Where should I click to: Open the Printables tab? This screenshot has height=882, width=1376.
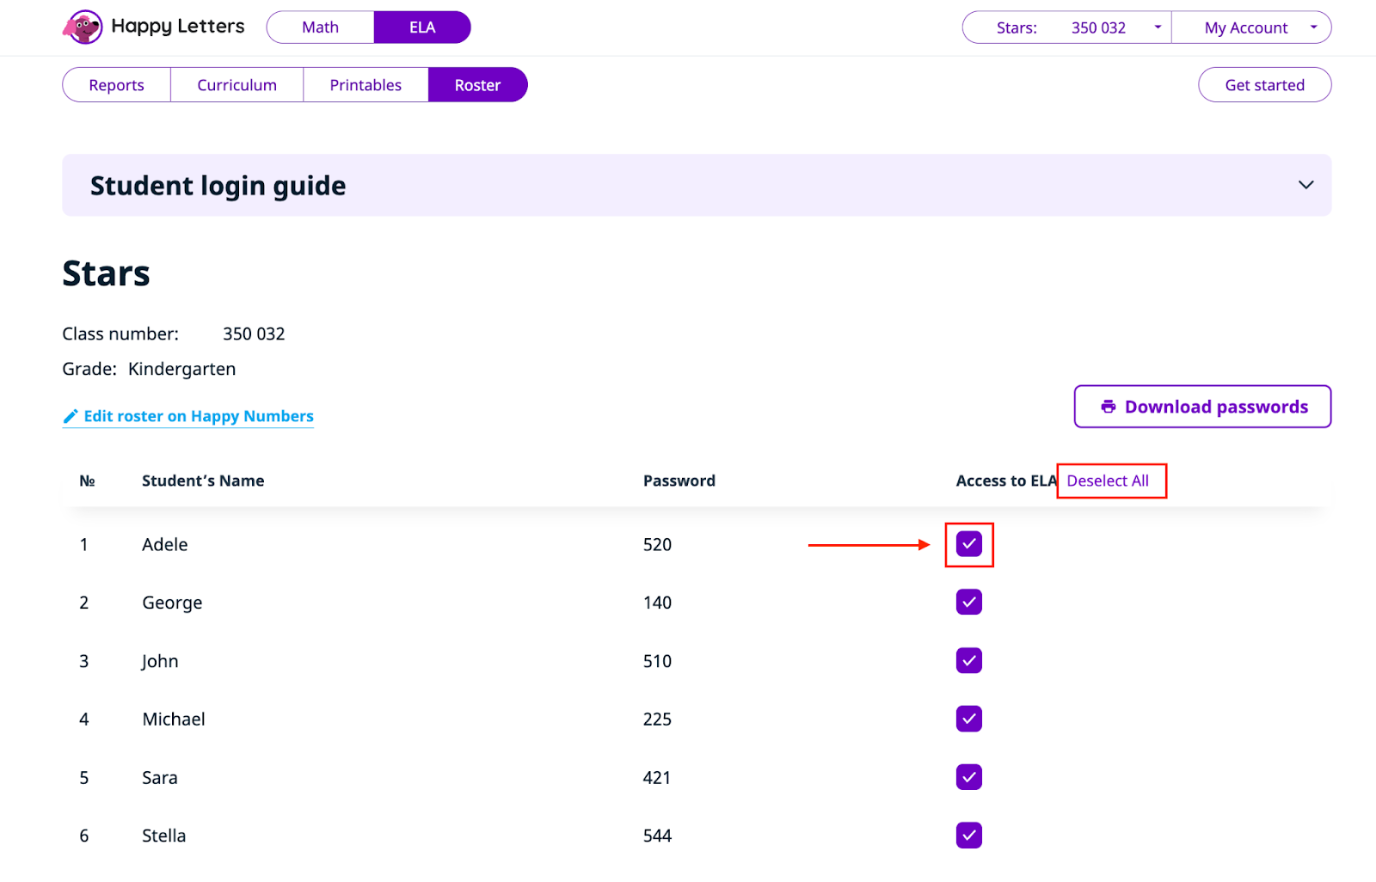(365, 85)
